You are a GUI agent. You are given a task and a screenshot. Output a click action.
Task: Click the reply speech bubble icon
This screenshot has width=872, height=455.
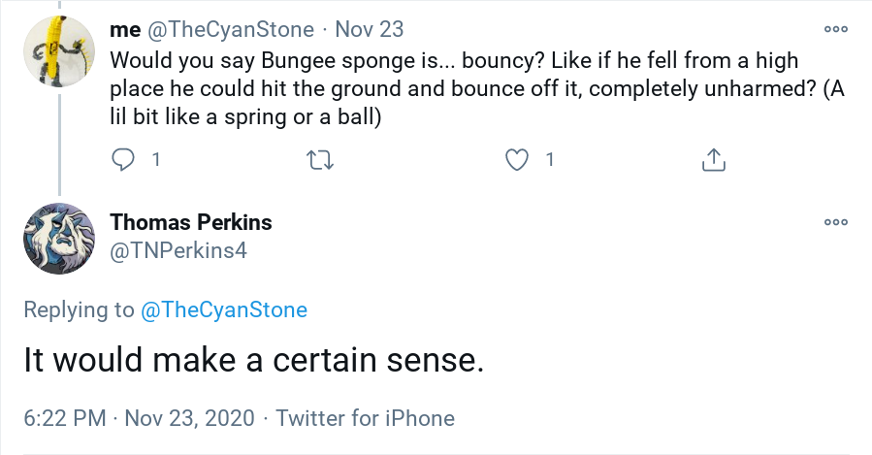point(124,159)
